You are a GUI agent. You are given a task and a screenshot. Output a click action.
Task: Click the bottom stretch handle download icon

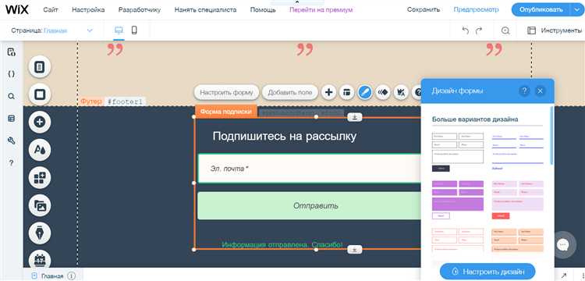point(355,249)
